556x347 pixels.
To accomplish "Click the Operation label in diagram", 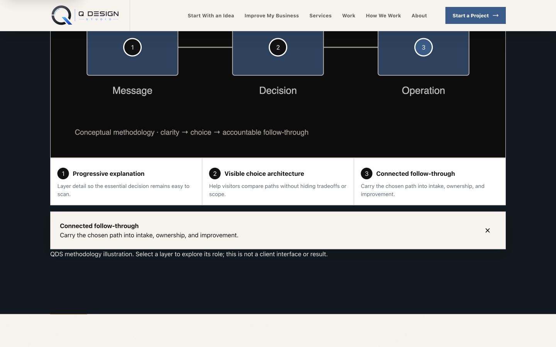I will pos(424,91).
